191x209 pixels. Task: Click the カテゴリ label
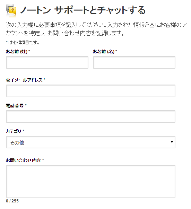[x=13, y=131]
